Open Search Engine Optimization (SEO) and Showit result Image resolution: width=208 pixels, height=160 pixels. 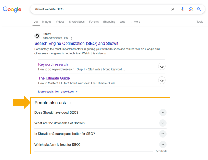point(76,44)
